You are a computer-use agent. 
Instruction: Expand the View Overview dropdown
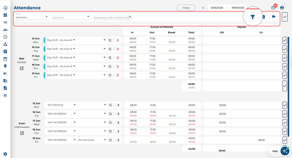coord(31,17)
